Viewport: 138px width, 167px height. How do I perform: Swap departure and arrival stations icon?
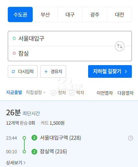120,46
